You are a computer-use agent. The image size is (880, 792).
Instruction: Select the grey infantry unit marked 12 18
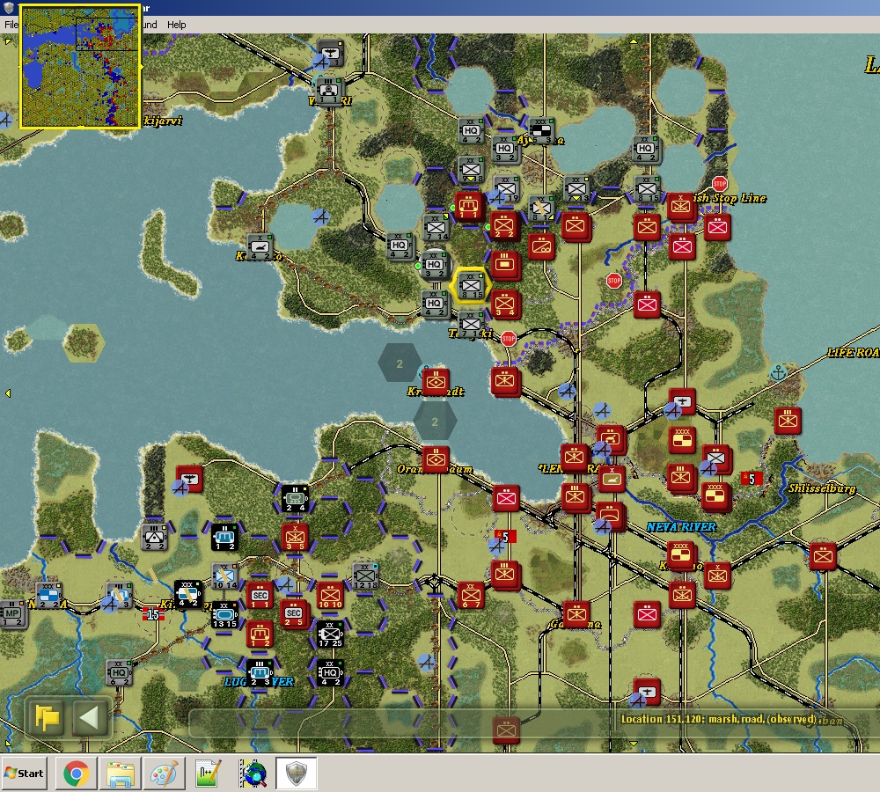tap(365, 576)
